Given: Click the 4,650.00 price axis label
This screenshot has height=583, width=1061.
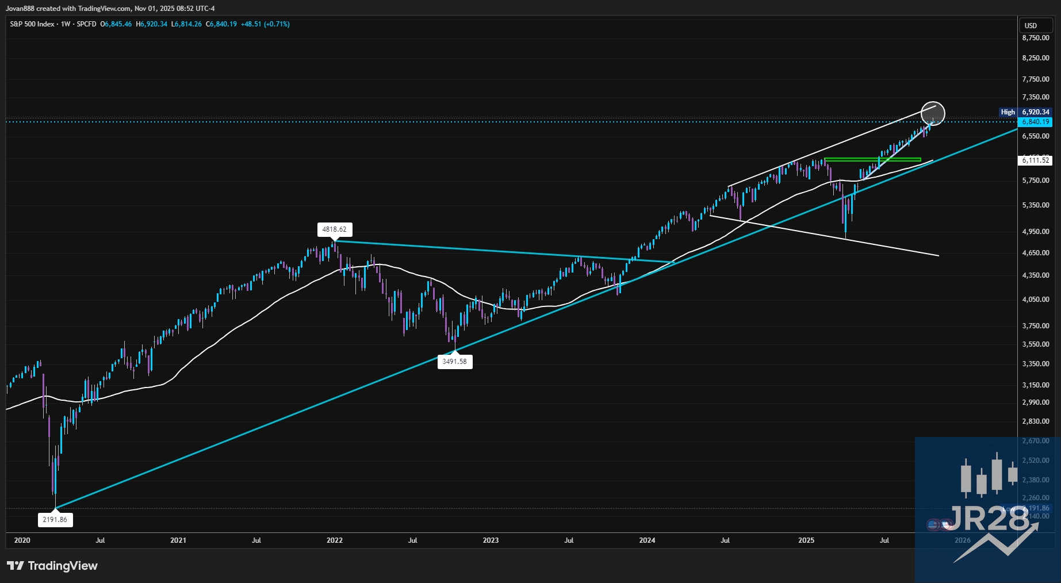Looking at the screenshot, I should [x=1035, y=253].
